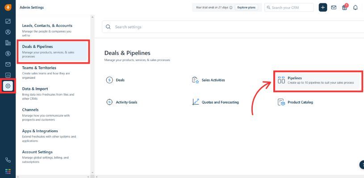Click the Activity Goals target icon
The image size is (364, 178).
(x=109, y=102)
